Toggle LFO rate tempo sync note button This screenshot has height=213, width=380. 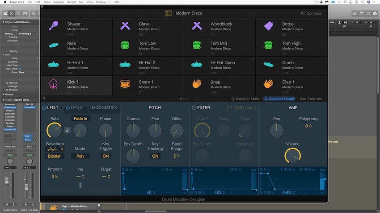[68, 131]
